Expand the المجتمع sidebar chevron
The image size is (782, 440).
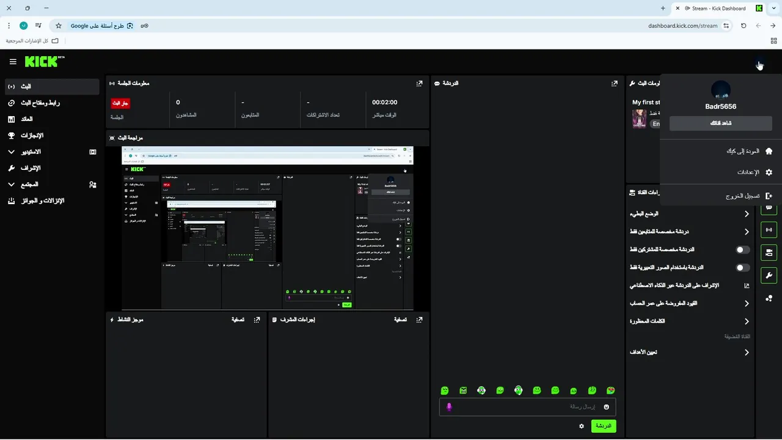coord(12,184)
